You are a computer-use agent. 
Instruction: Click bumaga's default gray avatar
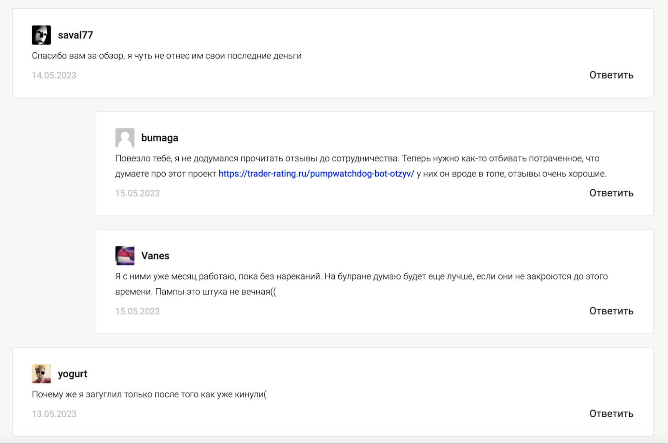125,138
